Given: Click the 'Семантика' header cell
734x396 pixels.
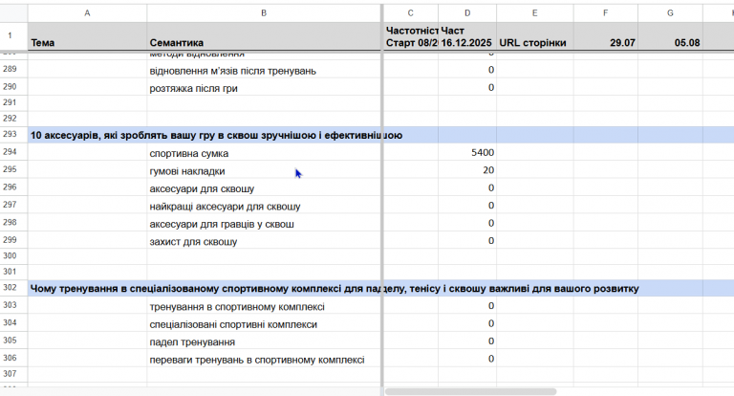Looking at the screenshot, I should click(264, 36).
